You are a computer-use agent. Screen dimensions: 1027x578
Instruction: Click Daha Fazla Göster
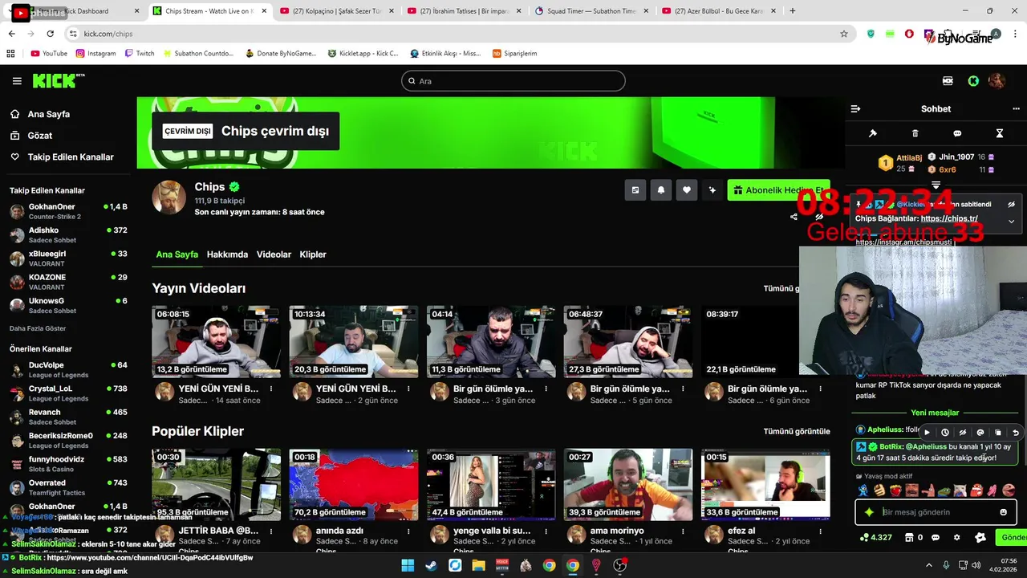coord(38,328)
